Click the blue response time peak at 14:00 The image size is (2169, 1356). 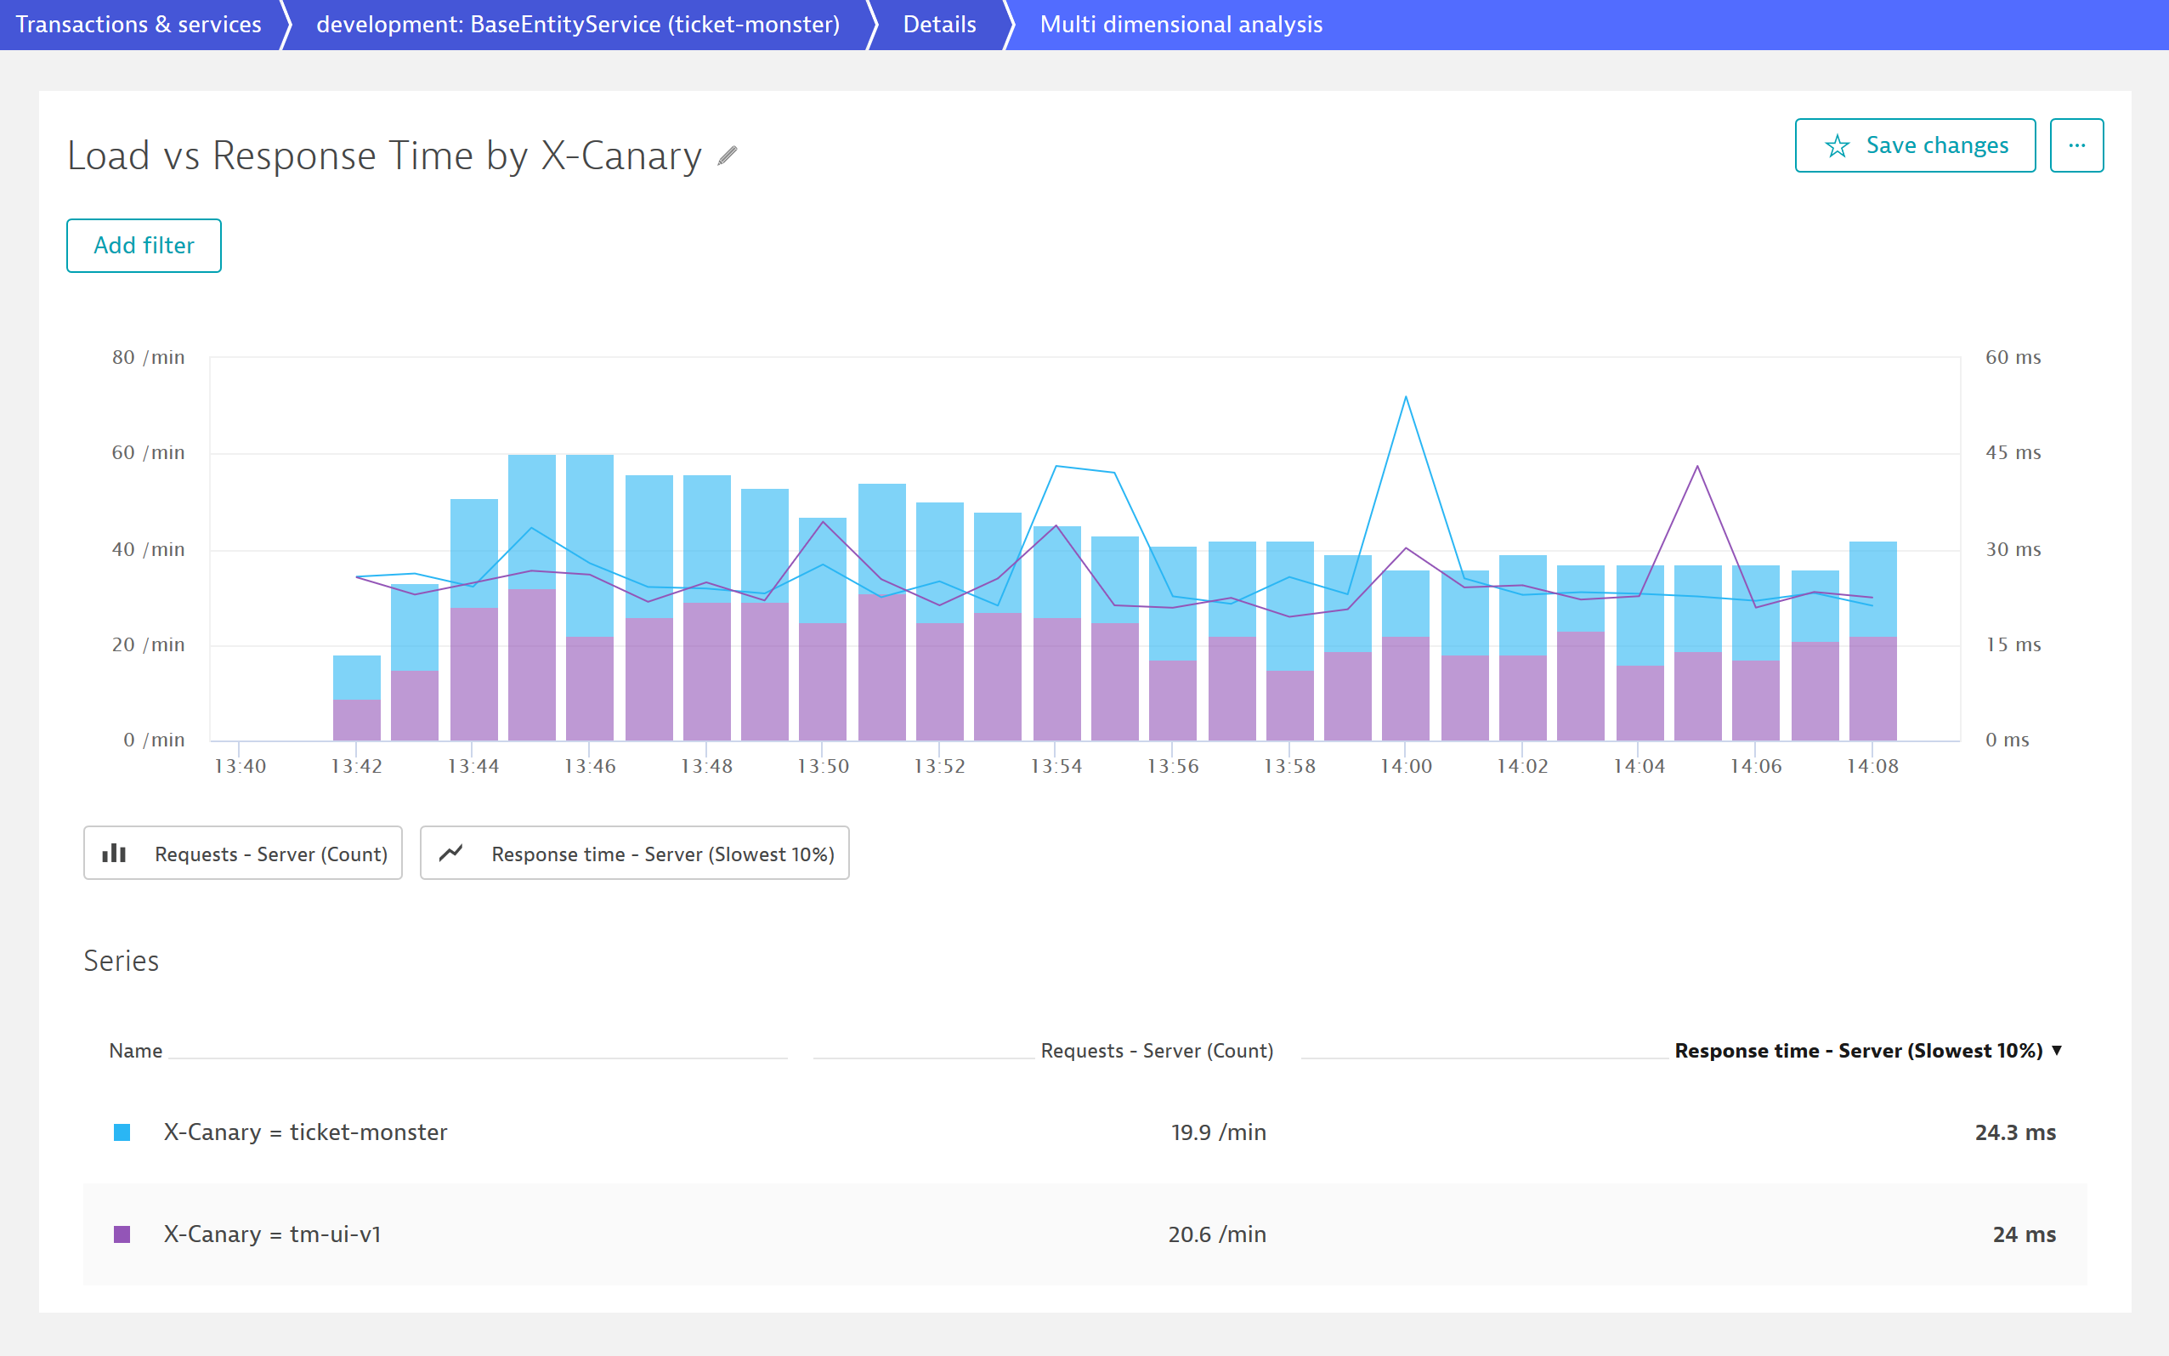click(x=1406, y=397)
